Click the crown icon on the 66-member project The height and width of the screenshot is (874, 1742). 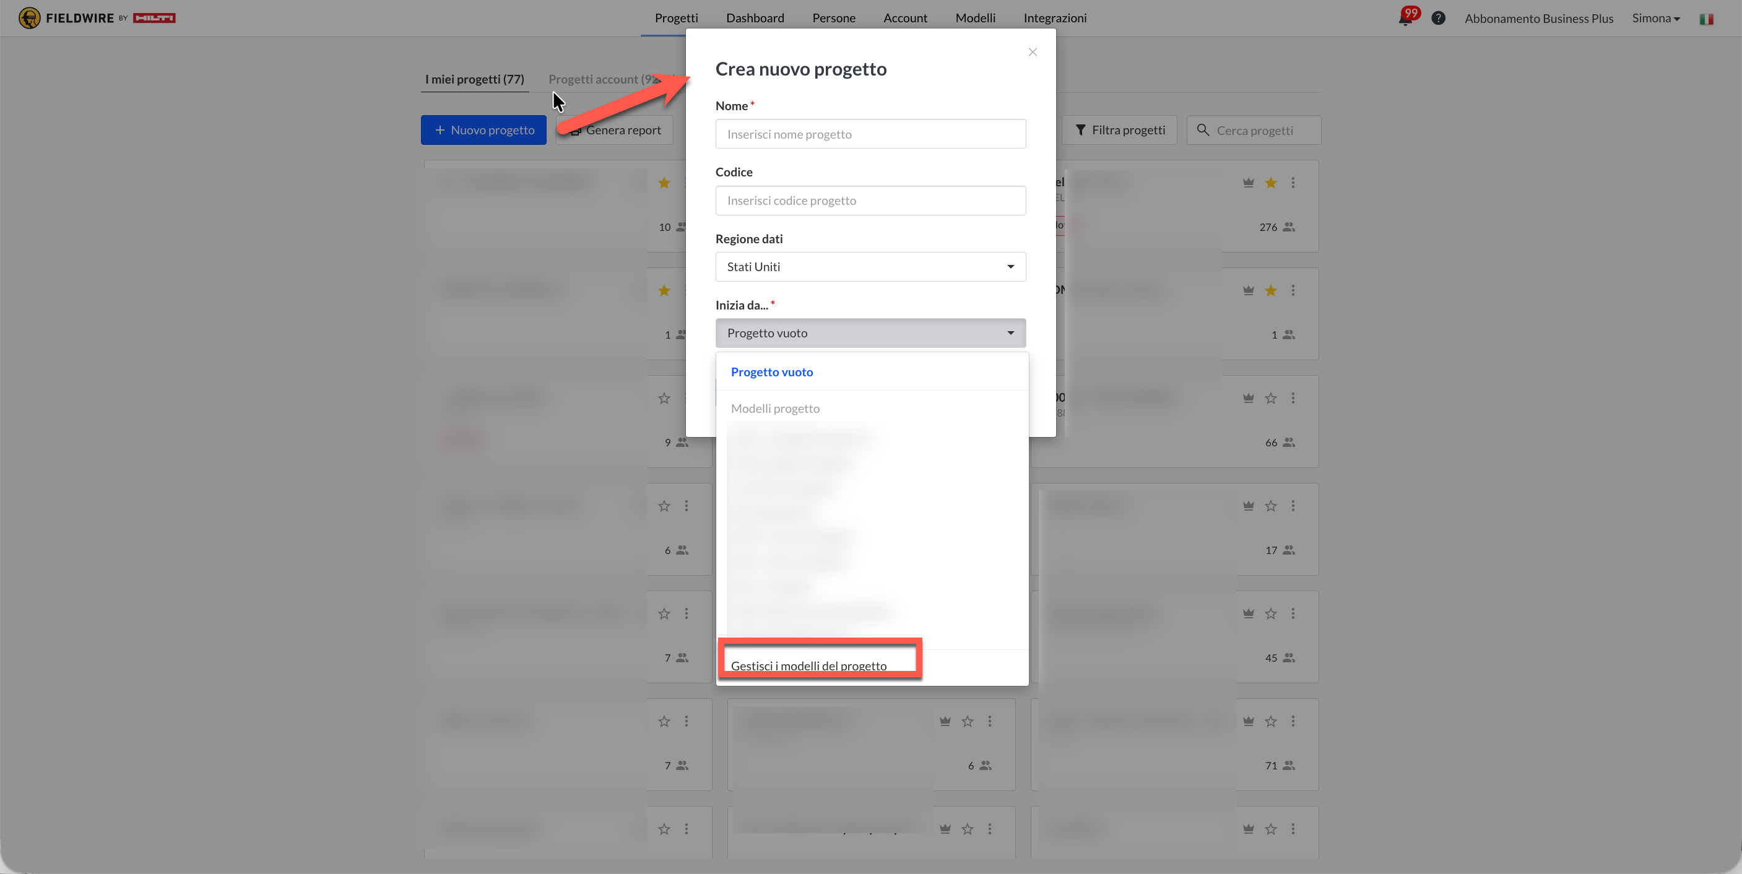click(x=1249, y=398)
